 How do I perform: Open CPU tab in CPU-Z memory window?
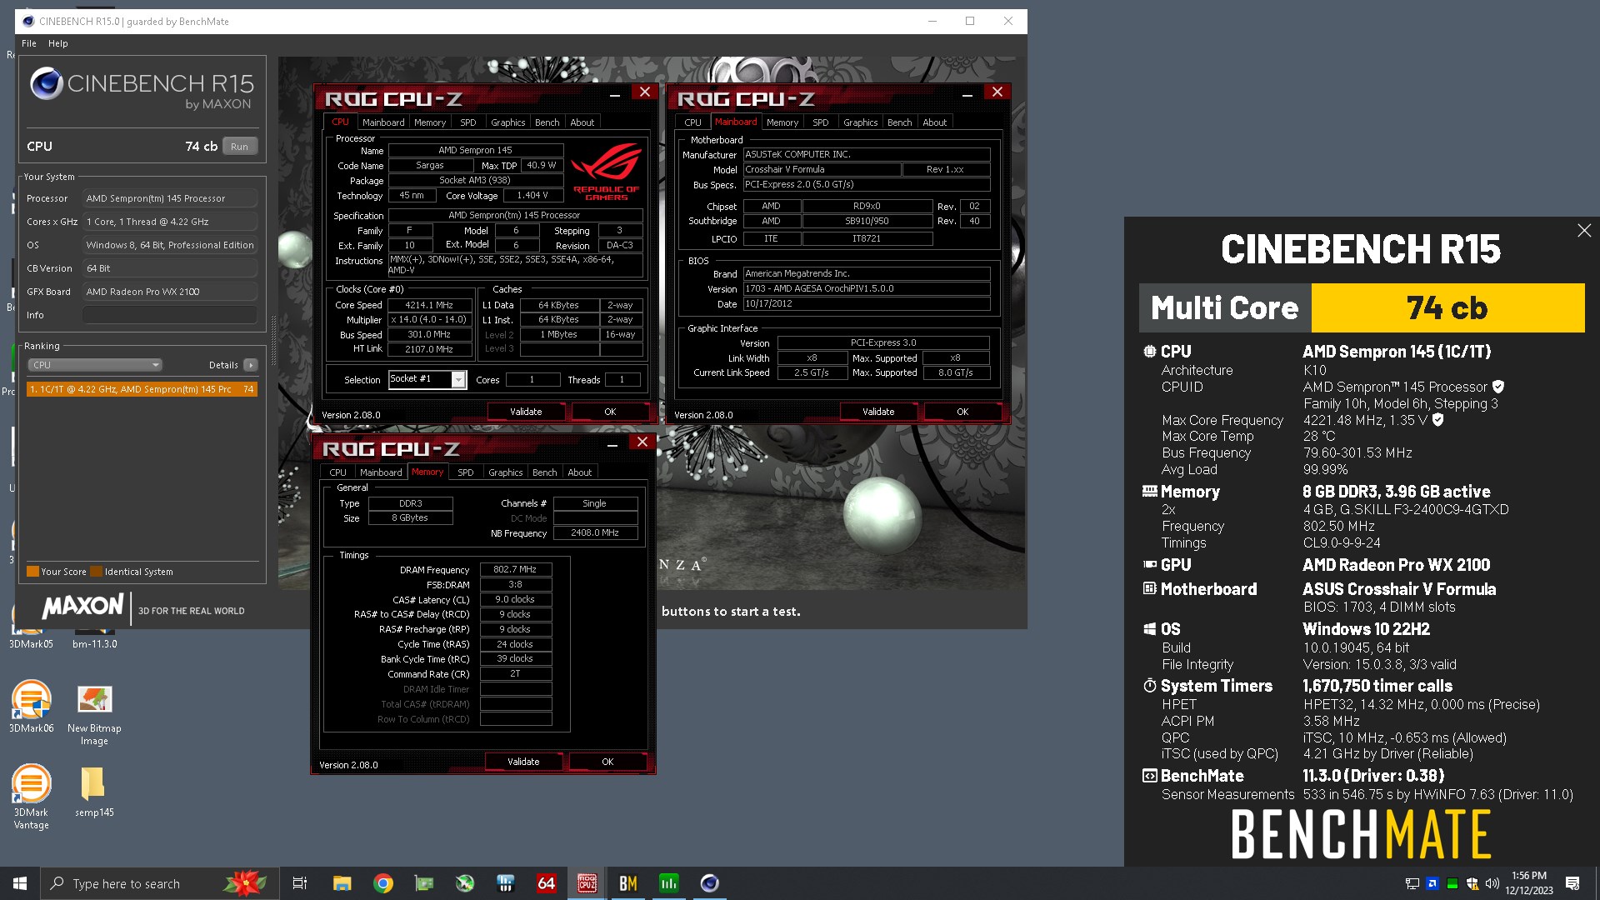tap(337, 472)
